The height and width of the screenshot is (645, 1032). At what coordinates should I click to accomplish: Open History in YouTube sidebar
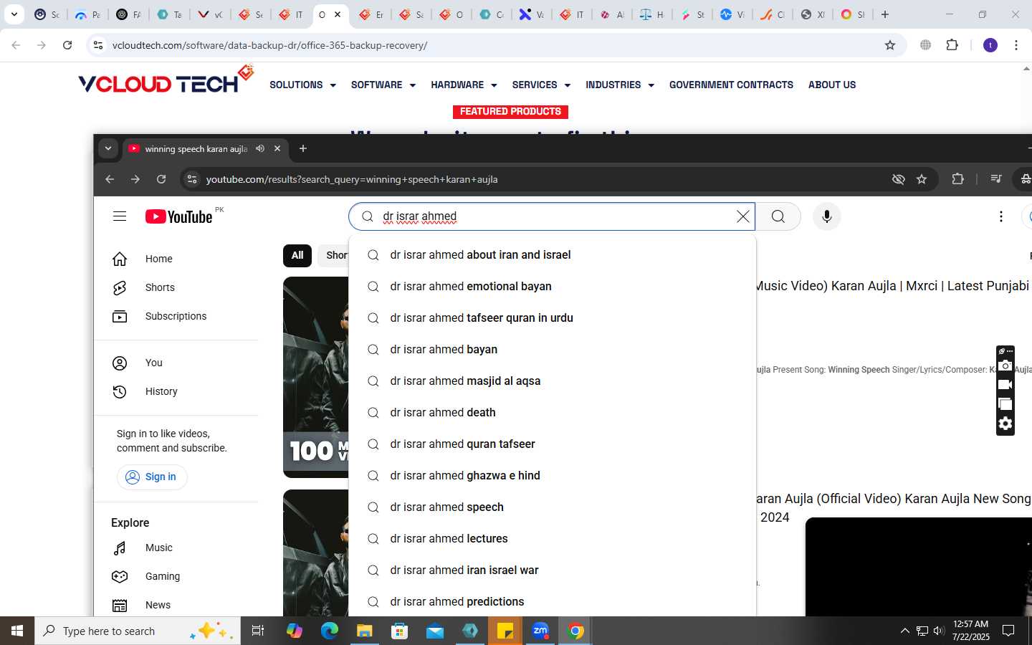point(176,391)
